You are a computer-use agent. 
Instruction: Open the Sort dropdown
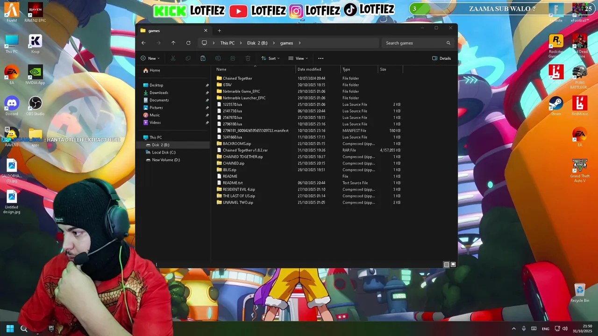coord(270,58)
